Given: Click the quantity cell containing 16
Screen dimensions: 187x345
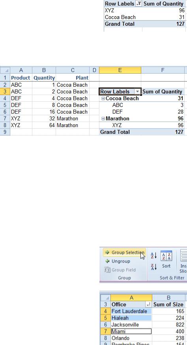Looking at the screenshot, I should click(44, 112).
